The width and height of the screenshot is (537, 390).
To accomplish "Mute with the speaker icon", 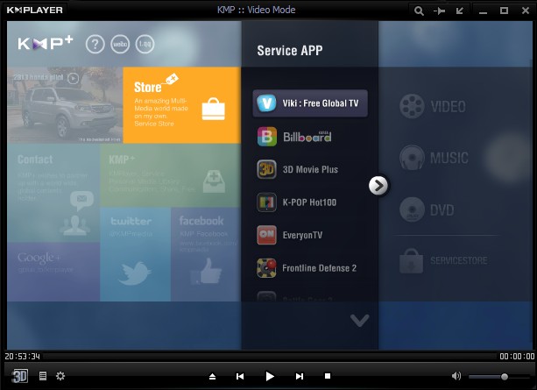I will 456,376.
